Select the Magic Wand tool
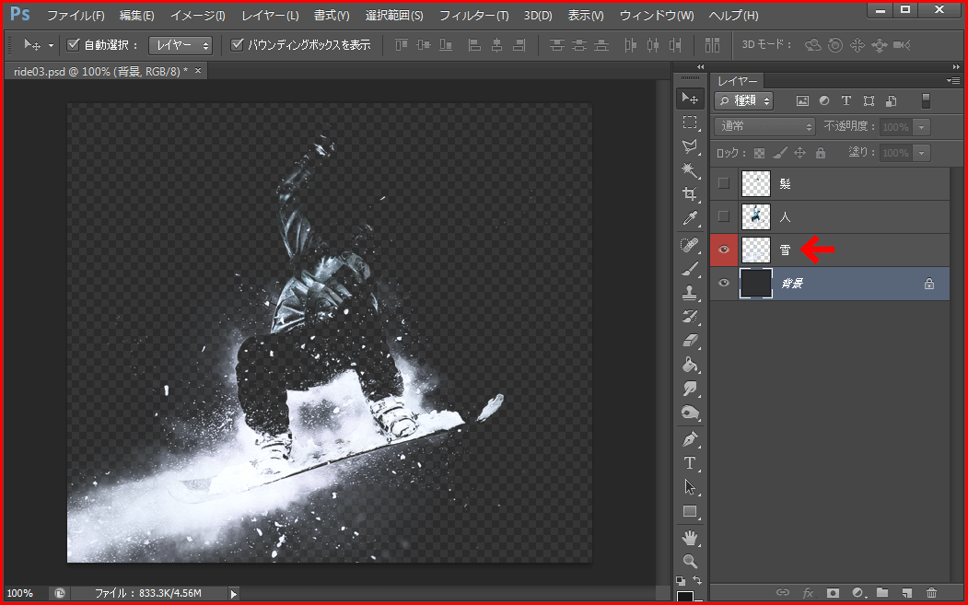The height and width of the screenshot is (605, 968). tap(690, 170)
